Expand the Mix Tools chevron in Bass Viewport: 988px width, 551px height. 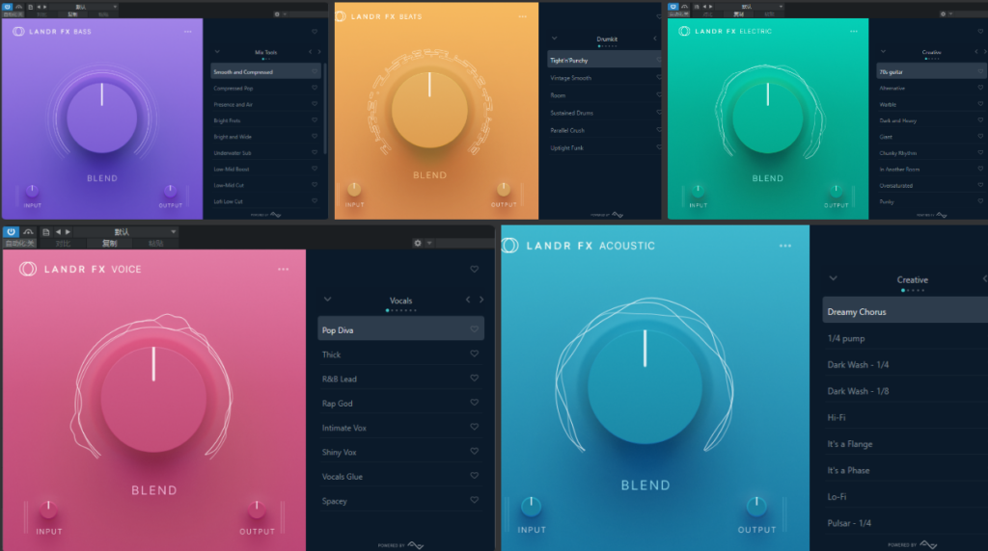pos(217,52)
